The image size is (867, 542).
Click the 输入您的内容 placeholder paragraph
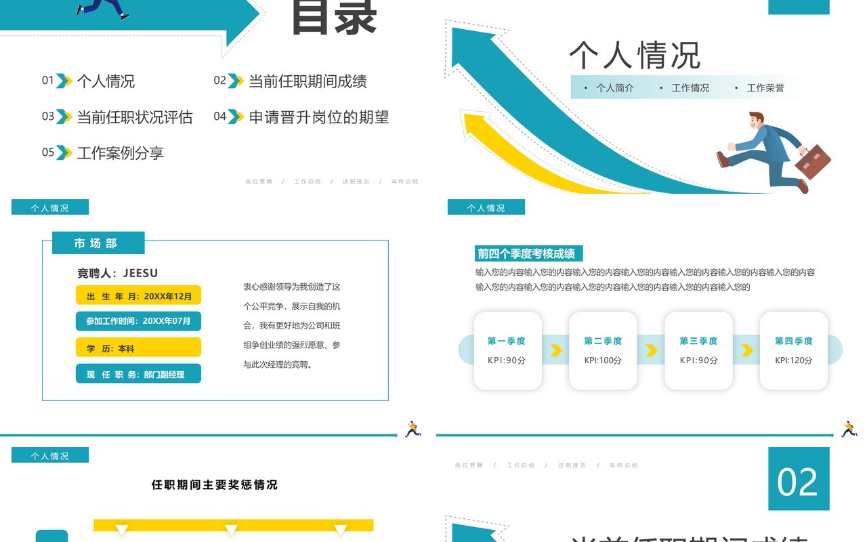click(x=646, y=279)
